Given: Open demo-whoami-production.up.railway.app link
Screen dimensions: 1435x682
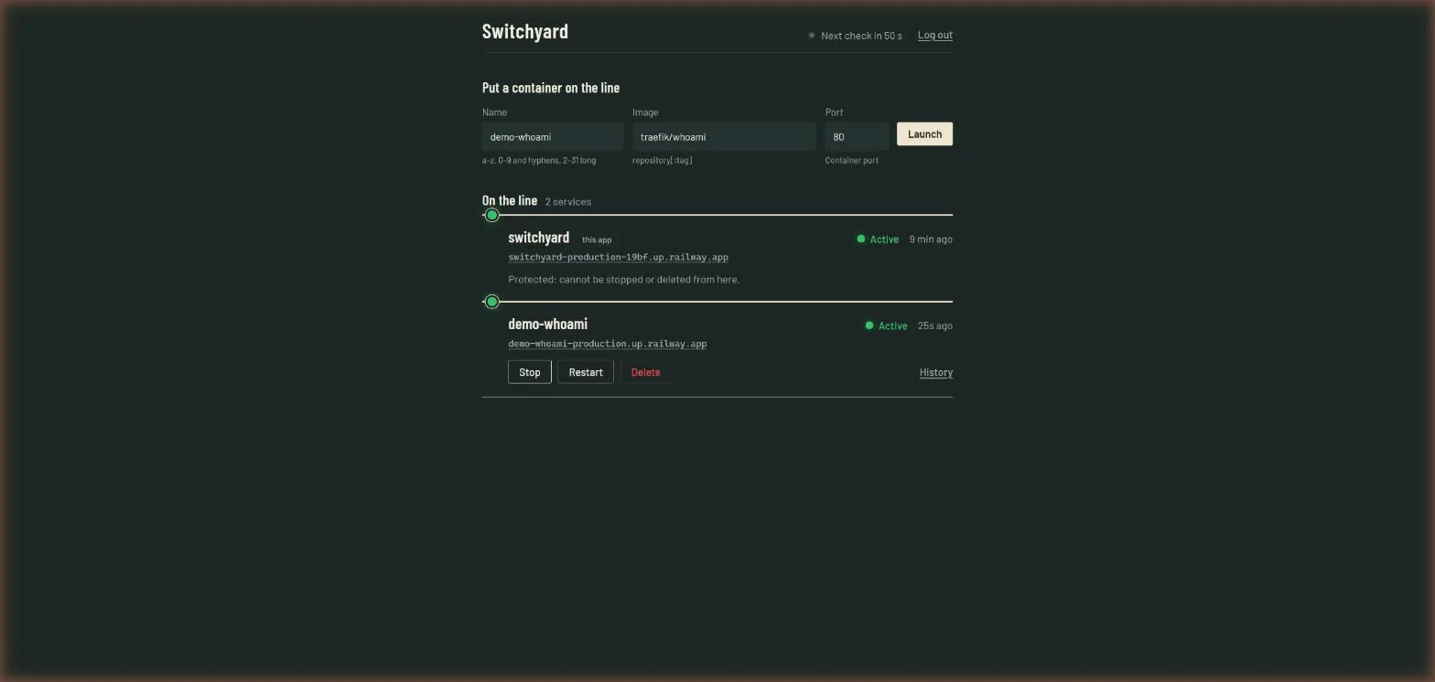Looking at the screenshot, I should click(608, 344).
